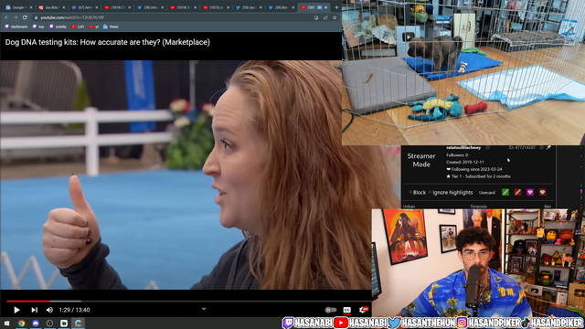Open the top bookmark
The image size is (585, 329).
point(38,27)
